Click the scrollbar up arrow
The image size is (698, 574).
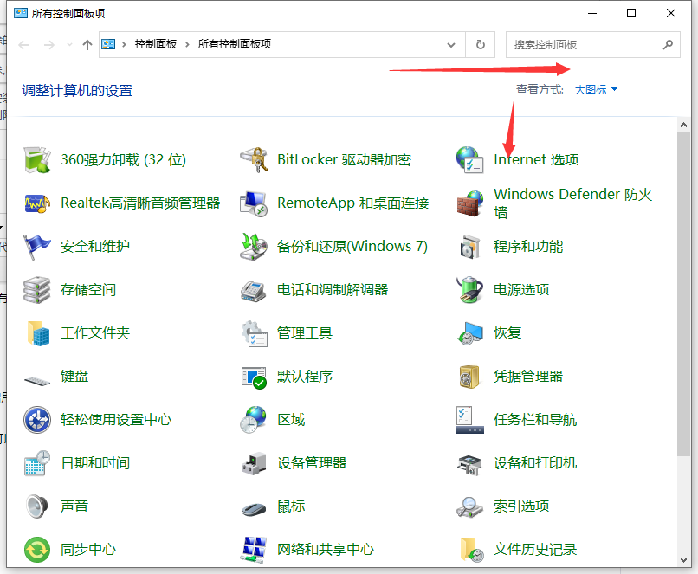pos(683,125)
